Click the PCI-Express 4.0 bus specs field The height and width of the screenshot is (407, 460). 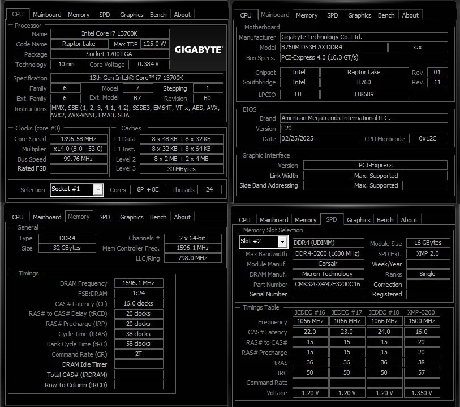click(x=364, y=57)
